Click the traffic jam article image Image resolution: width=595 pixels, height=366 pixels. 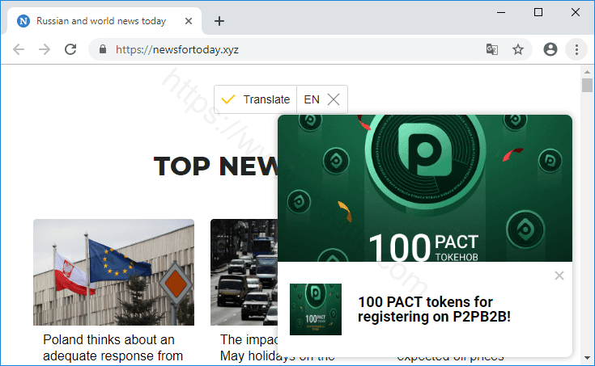click(x=243, y=271)
